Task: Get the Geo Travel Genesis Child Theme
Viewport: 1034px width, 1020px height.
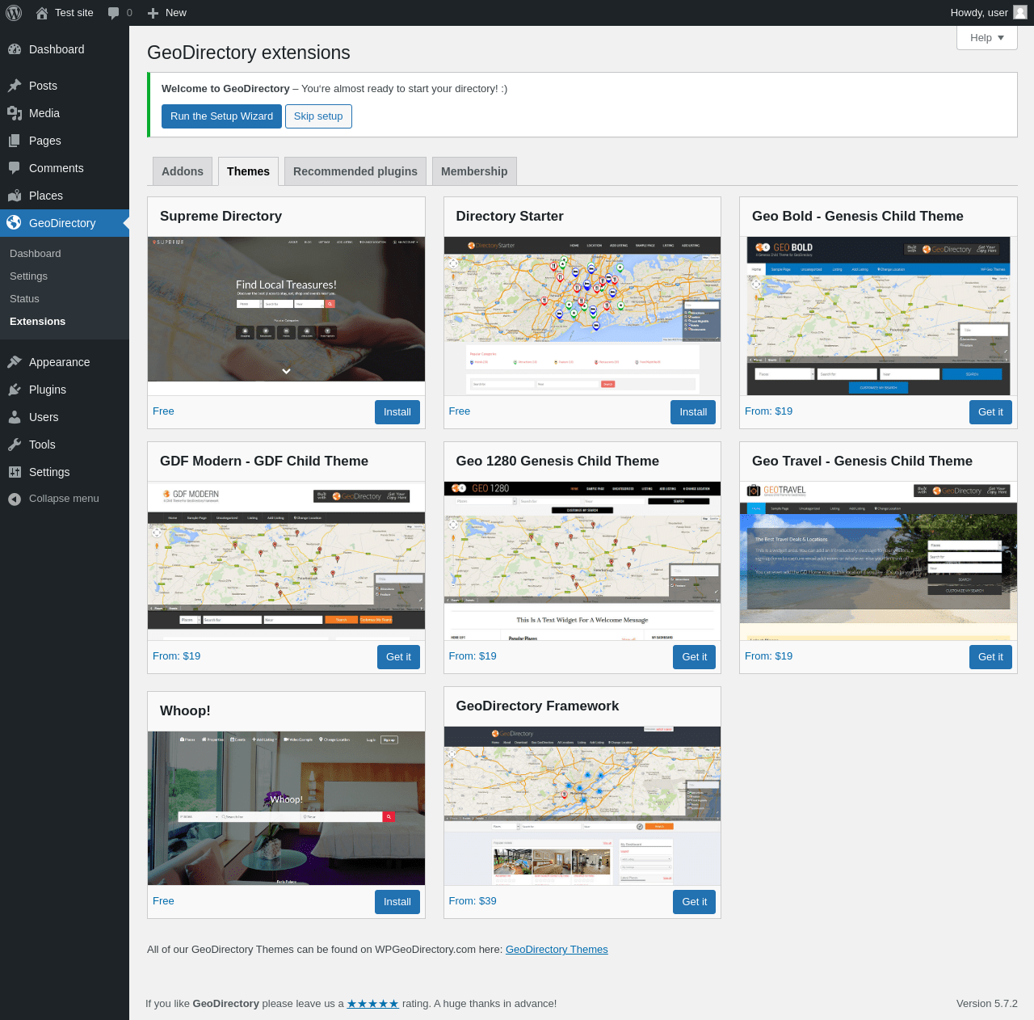Action: coord(990,657)
